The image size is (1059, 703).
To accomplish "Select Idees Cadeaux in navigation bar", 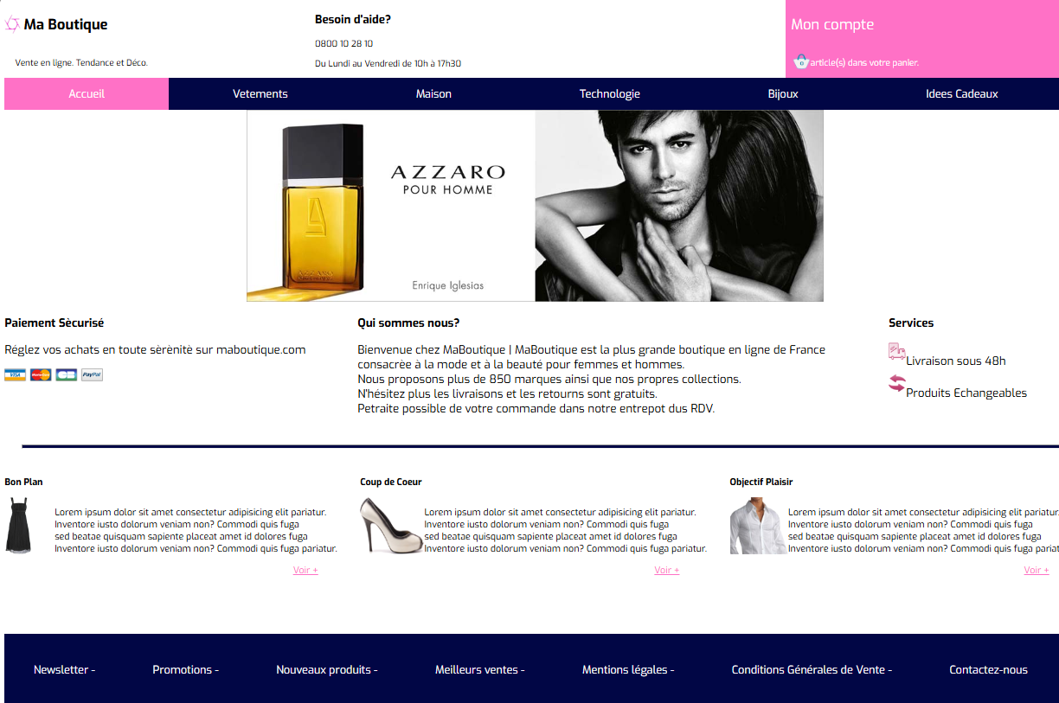I will 962,93.
